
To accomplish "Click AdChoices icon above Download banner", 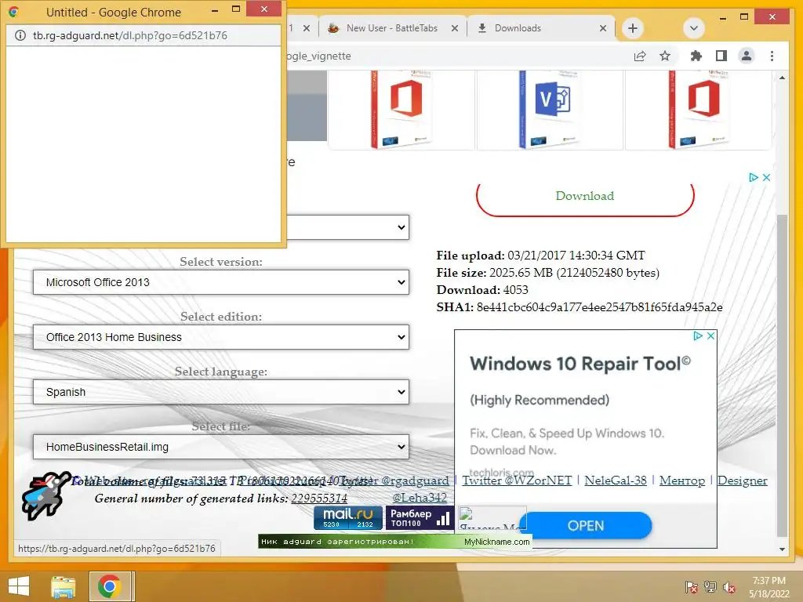I will [x=754, y=178].
